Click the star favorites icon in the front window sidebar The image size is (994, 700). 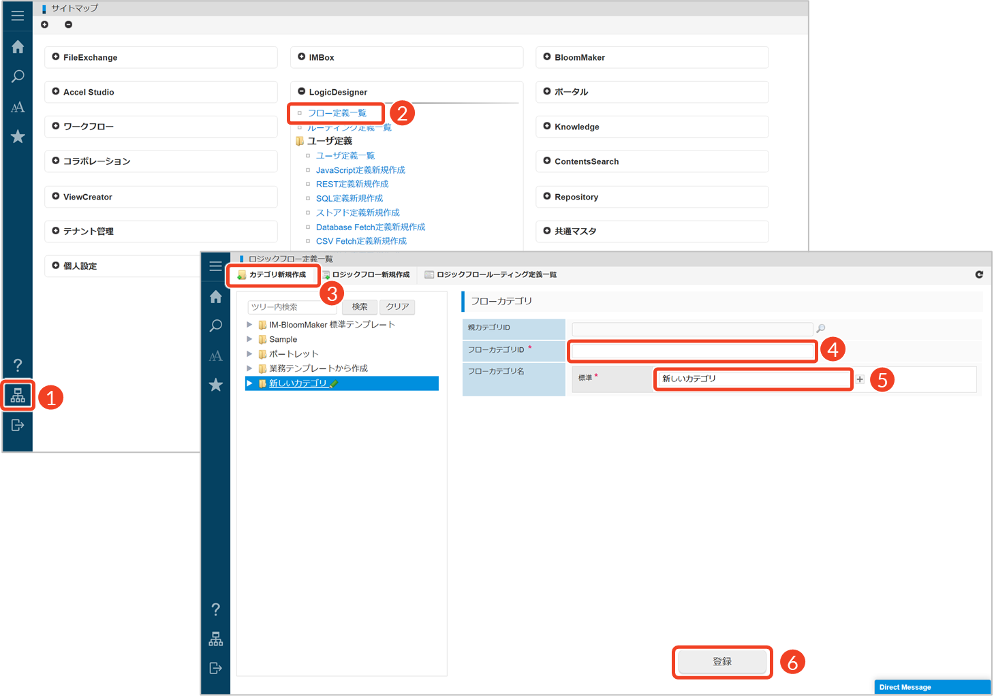click(x=216, y=385)
